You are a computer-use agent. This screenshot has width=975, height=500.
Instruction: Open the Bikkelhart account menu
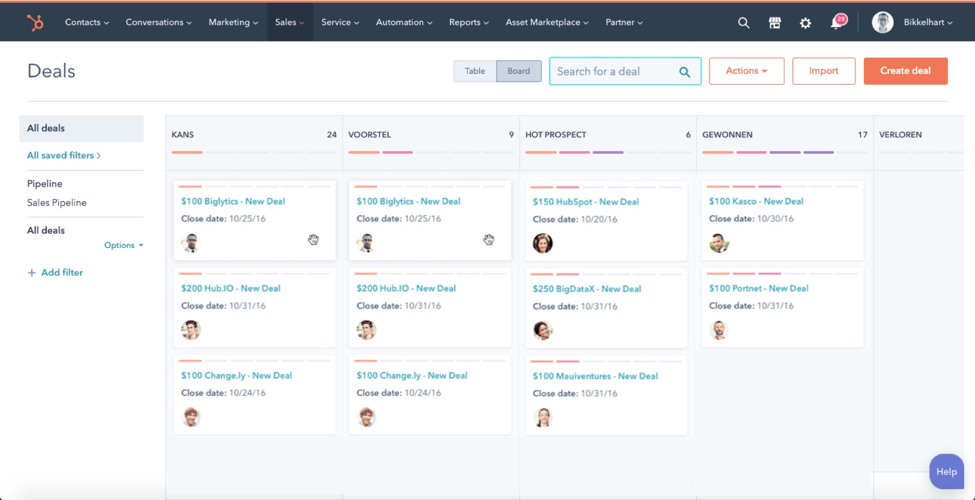928,22
